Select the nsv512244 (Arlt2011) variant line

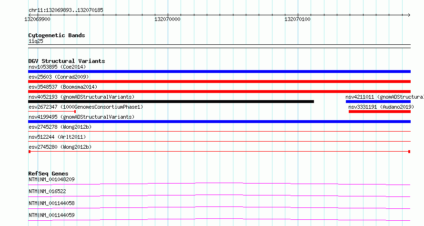tap(219, 142)
